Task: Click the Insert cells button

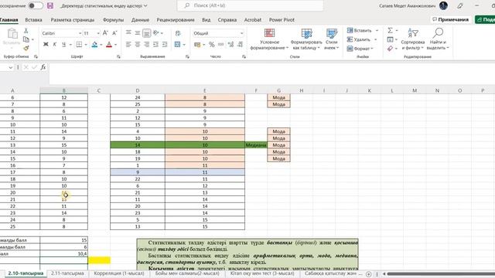Action: 359,30
